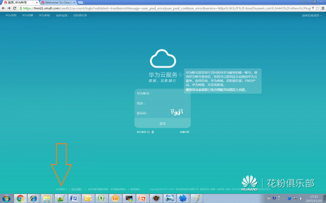Screen dimensions: 326x203
Task: Expand 软件应用 dropdown in navigation
Action: [x=62, y=15]
